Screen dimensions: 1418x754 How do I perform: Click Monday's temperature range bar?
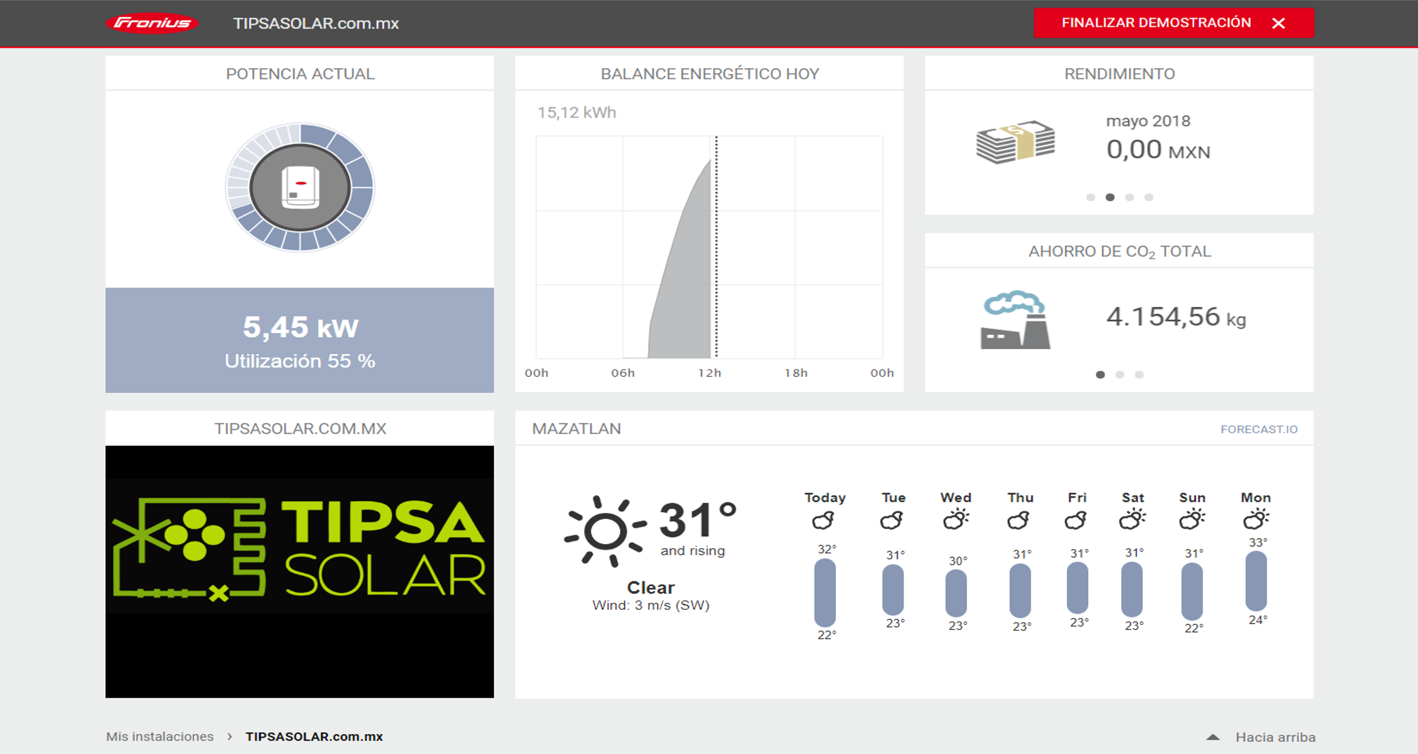1256,581
